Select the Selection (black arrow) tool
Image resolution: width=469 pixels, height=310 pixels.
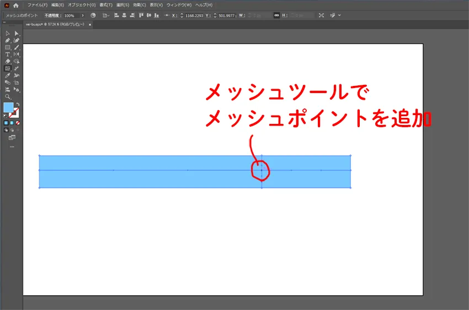pos(8,34)
